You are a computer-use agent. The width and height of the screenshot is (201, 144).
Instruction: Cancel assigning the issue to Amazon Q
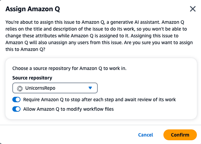coord(146,135)
